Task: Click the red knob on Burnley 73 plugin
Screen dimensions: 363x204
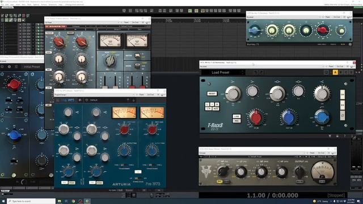Action: [x=323, y=30]
